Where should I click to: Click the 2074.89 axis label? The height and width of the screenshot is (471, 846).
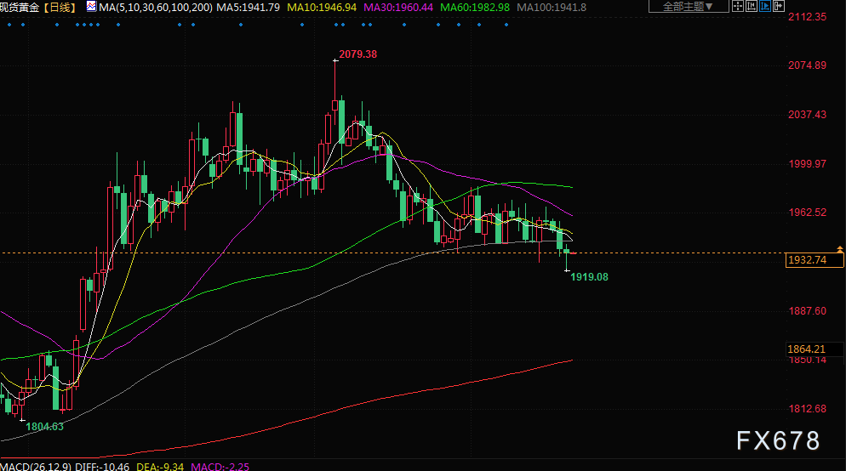click(807, 65)
